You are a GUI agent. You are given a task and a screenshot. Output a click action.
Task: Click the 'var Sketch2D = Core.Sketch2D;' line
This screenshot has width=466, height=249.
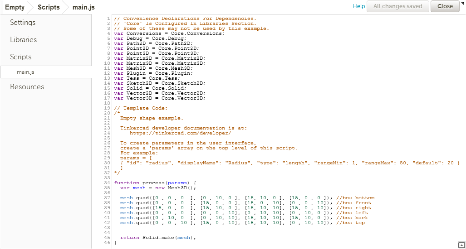(x=160, y=83)
